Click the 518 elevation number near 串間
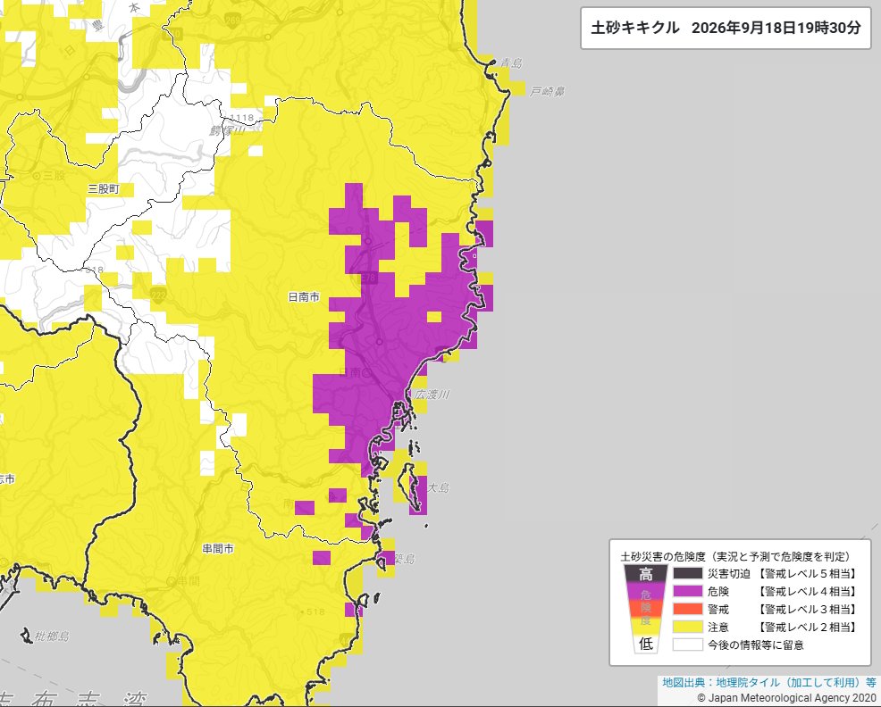 click(x=315, y=611)
